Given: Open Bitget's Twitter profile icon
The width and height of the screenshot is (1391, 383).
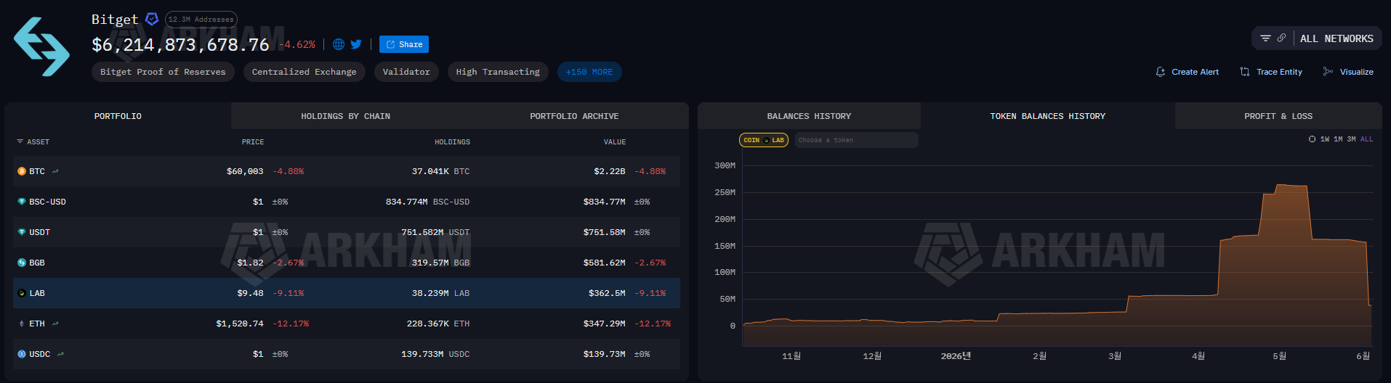Looking at the screenshot, I should click(356, 44).
